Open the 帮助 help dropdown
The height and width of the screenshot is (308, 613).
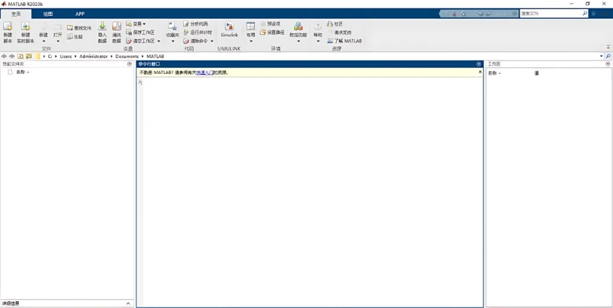(318, 33)
